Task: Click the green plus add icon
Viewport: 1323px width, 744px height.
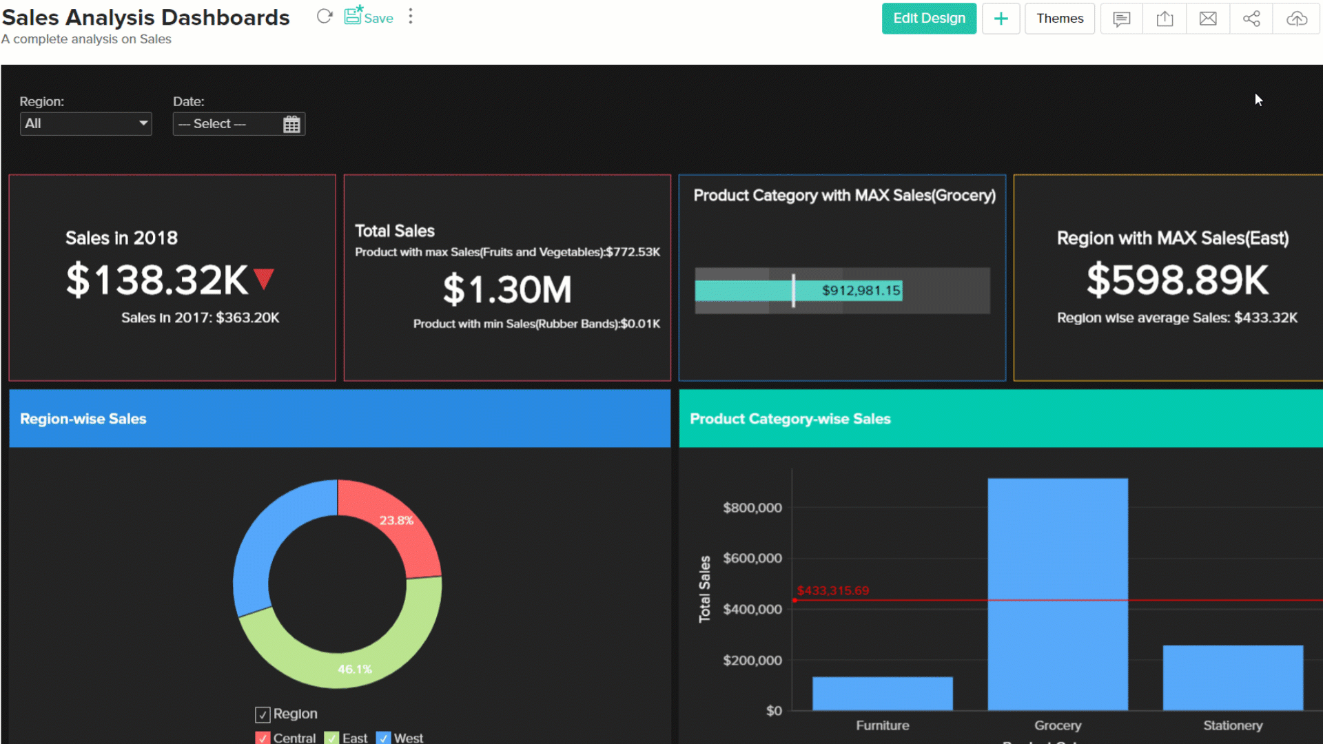Action: click(1001, 19)
